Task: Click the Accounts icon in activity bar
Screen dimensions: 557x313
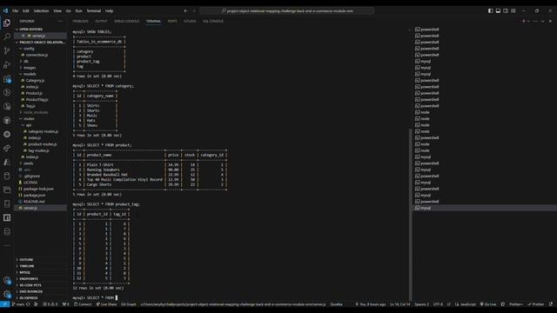Action: tap(7, 280)
